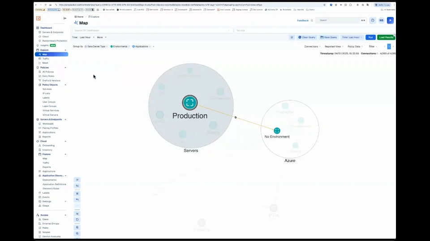
Task: Open the More dropdown
Action: click(102, 37)
